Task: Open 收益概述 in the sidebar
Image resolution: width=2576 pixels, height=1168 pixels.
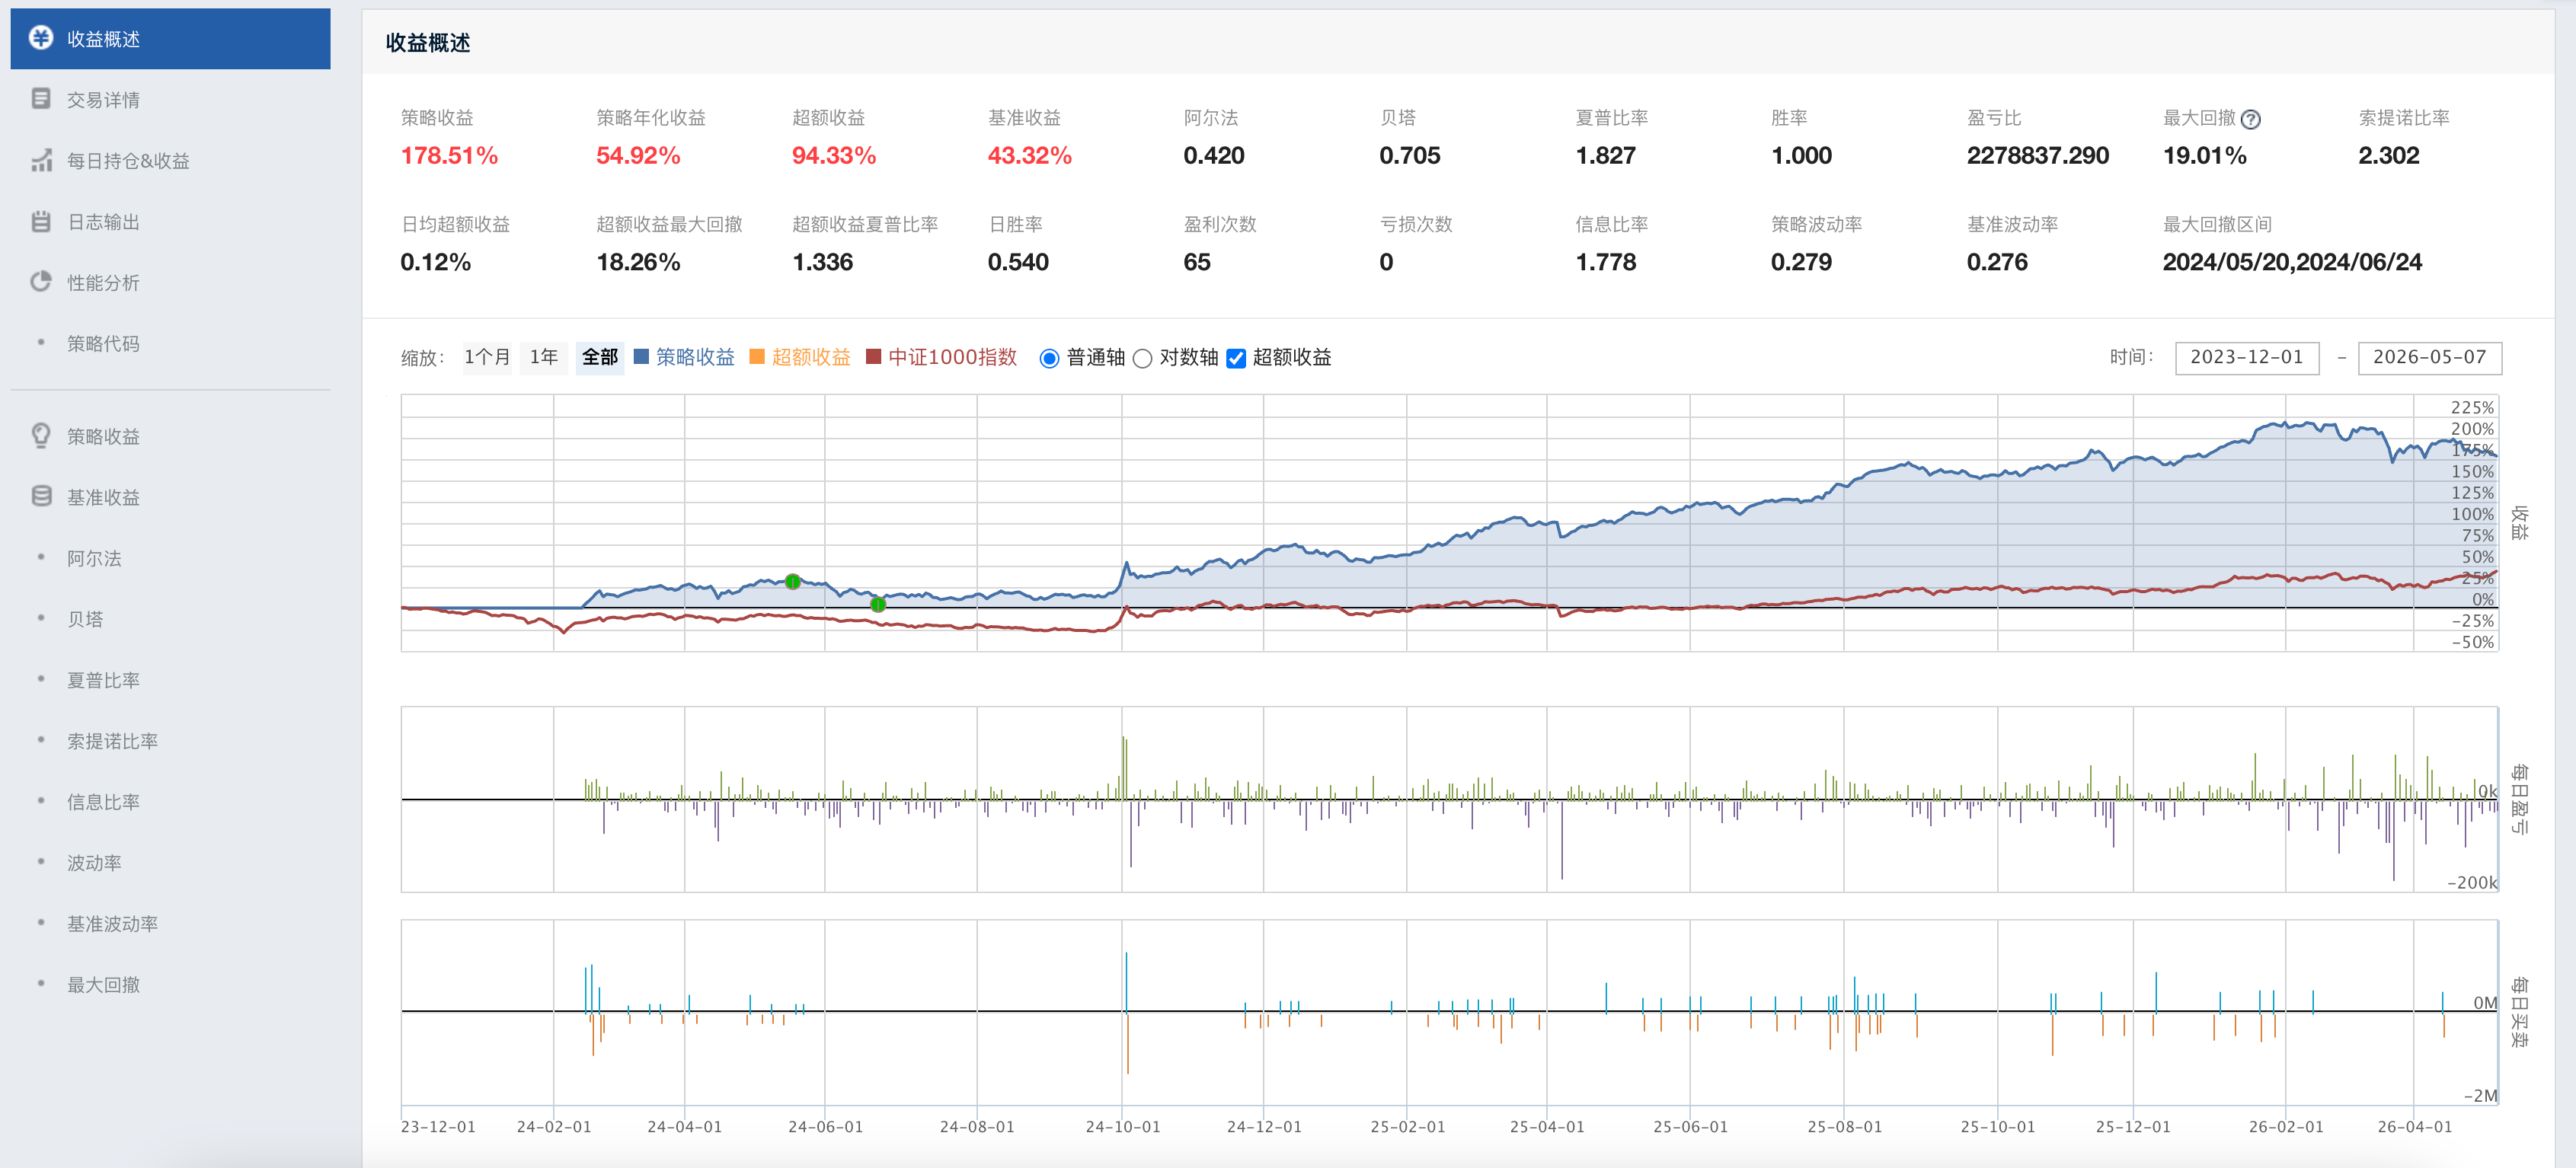Action: (x=170, y=39)
